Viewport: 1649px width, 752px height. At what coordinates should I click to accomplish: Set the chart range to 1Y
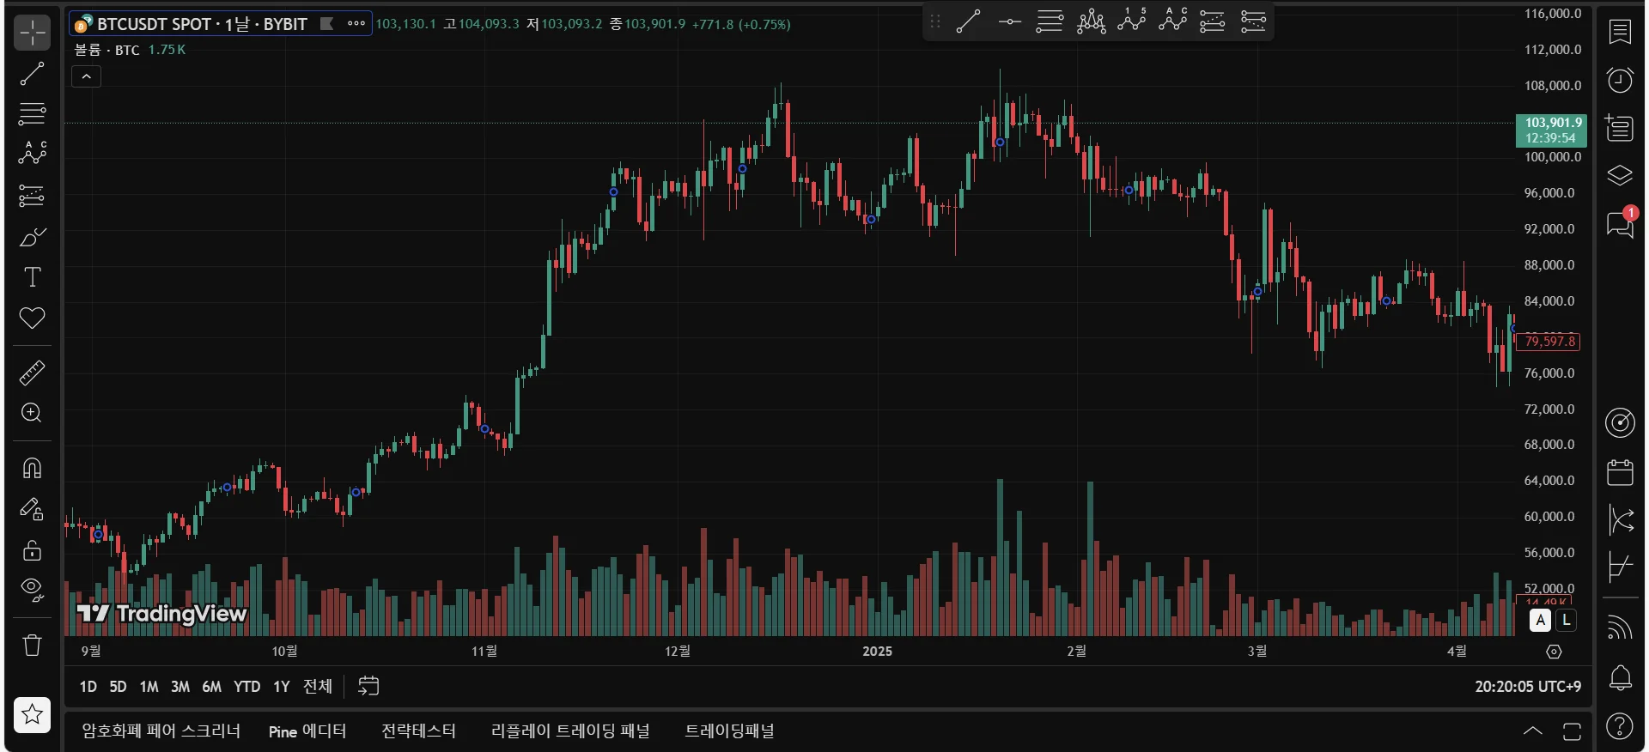point(281,687)
